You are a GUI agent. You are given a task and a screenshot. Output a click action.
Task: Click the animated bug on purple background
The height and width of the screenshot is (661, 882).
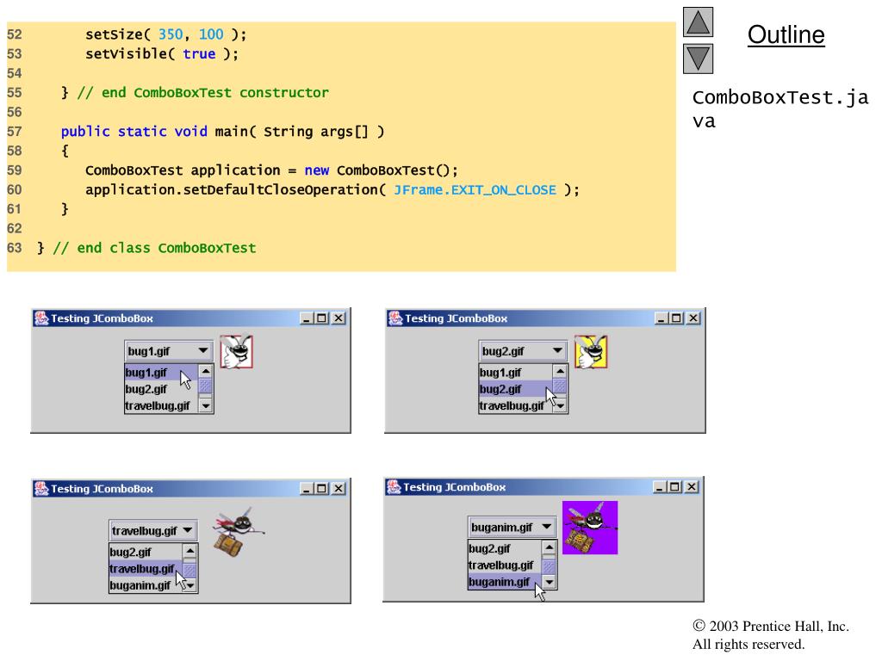point(590,528)
